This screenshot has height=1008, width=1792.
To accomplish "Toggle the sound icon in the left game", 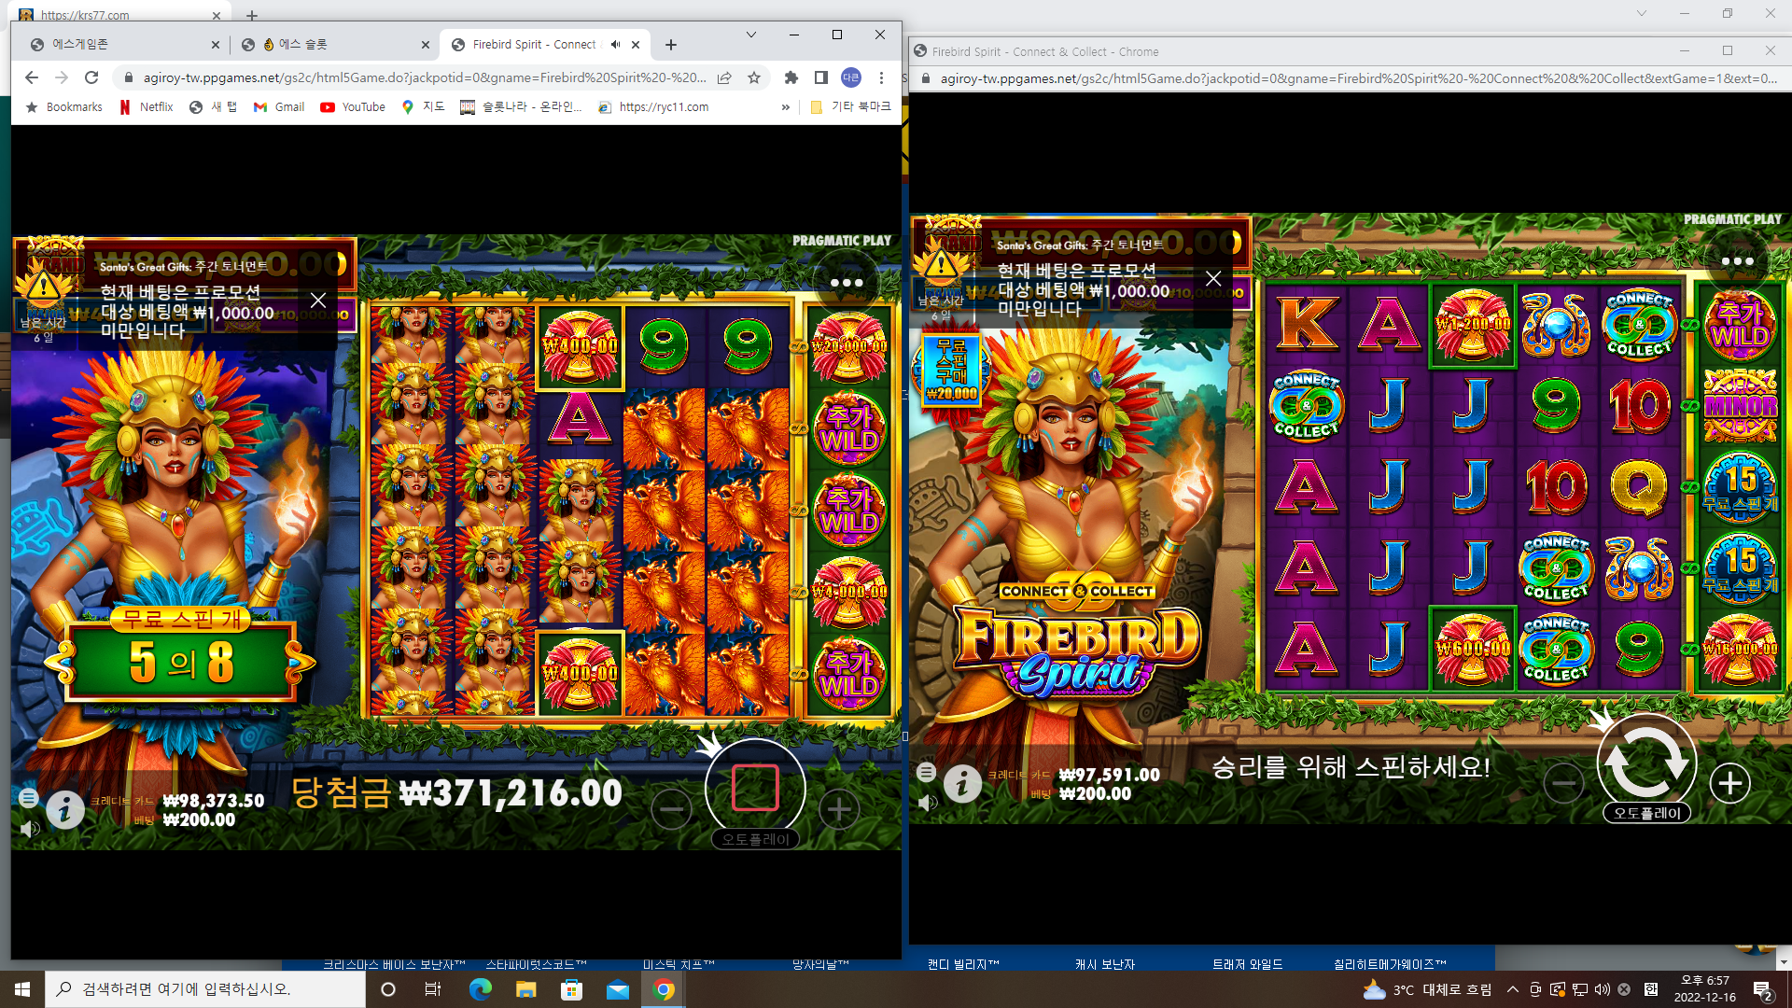I will (30, 829).
